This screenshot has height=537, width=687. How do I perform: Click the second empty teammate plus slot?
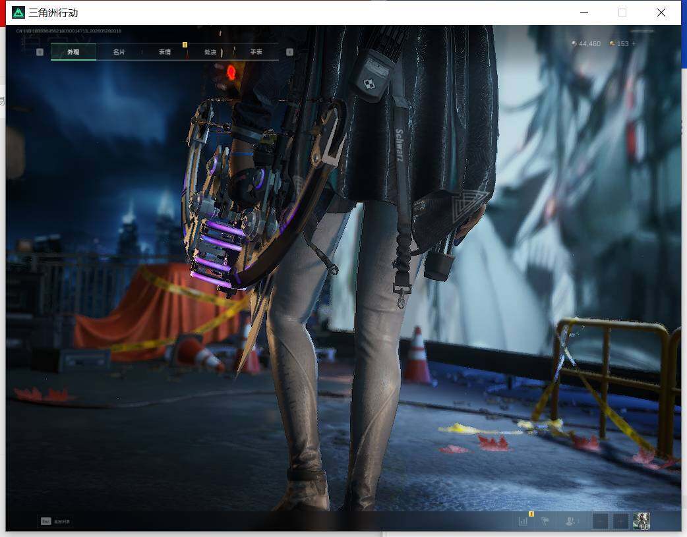tap(620, 521)
